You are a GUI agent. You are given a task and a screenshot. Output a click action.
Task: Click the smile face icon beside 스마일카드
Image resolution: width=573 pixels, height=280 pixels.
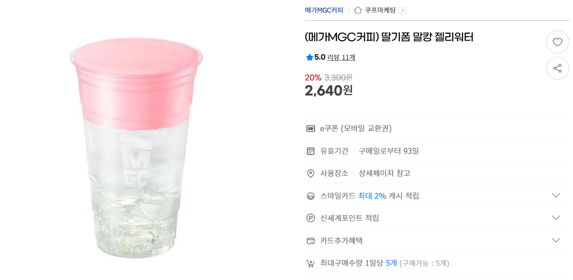coord(310,195)
